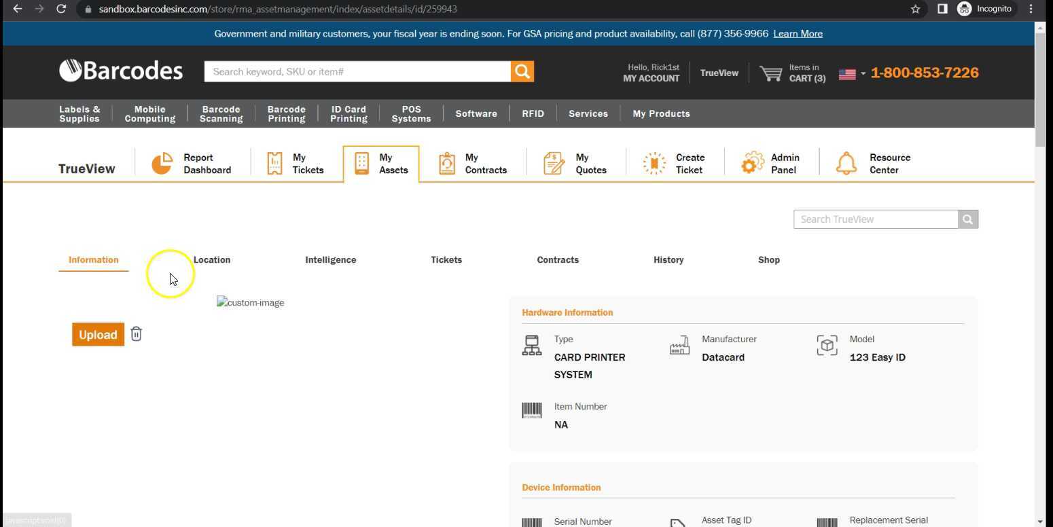
Task: Click the Create Ticket icon
Action: [654, 164]
